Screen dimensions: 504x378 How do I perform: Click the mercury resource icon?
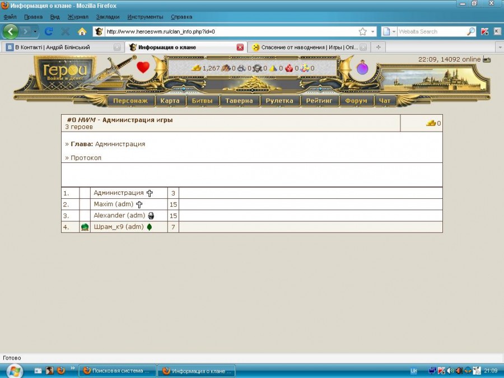pos(257,68)
